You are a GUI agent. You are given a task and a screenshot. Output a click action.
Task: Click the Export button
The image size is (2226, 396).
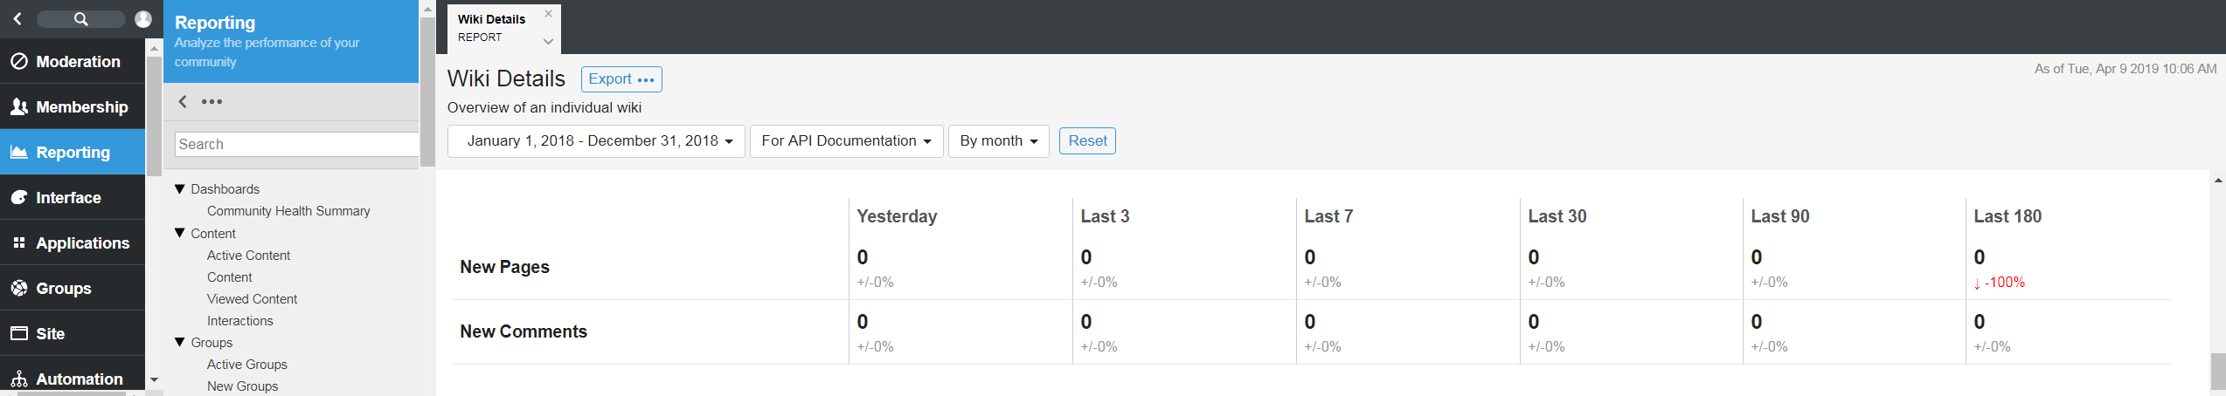pos(621,79)
